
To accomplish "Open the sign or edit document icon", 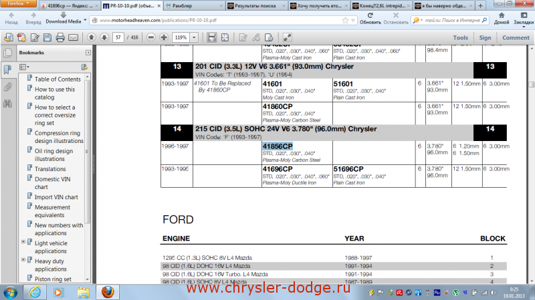I will point(35,37).
